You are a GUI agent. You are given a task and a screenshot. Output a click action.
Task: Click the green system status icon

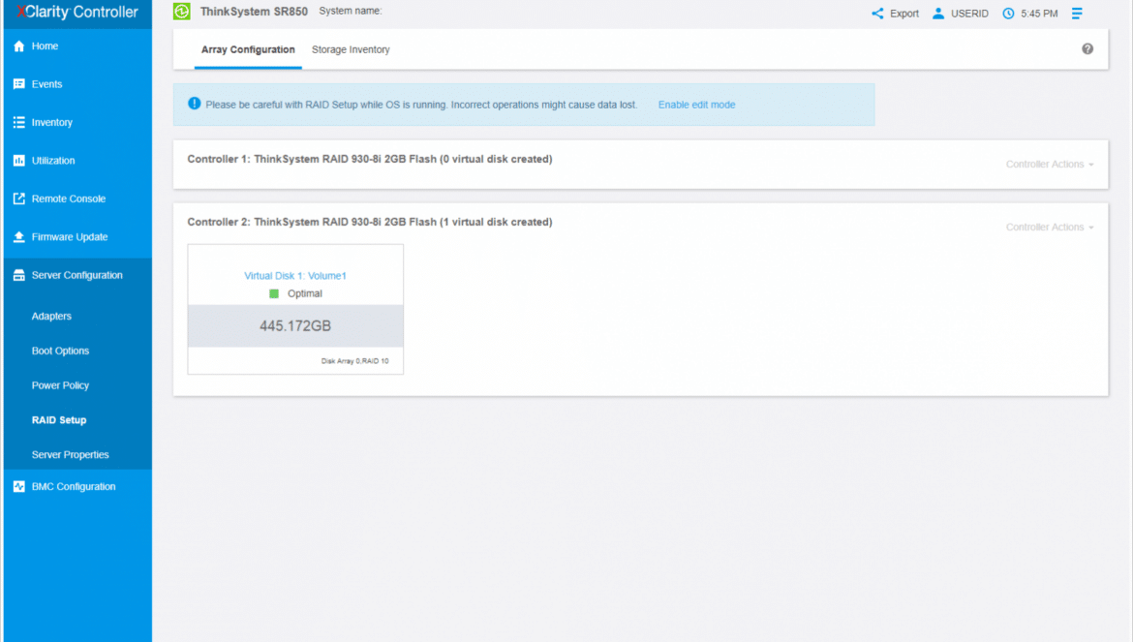(182, 11)
